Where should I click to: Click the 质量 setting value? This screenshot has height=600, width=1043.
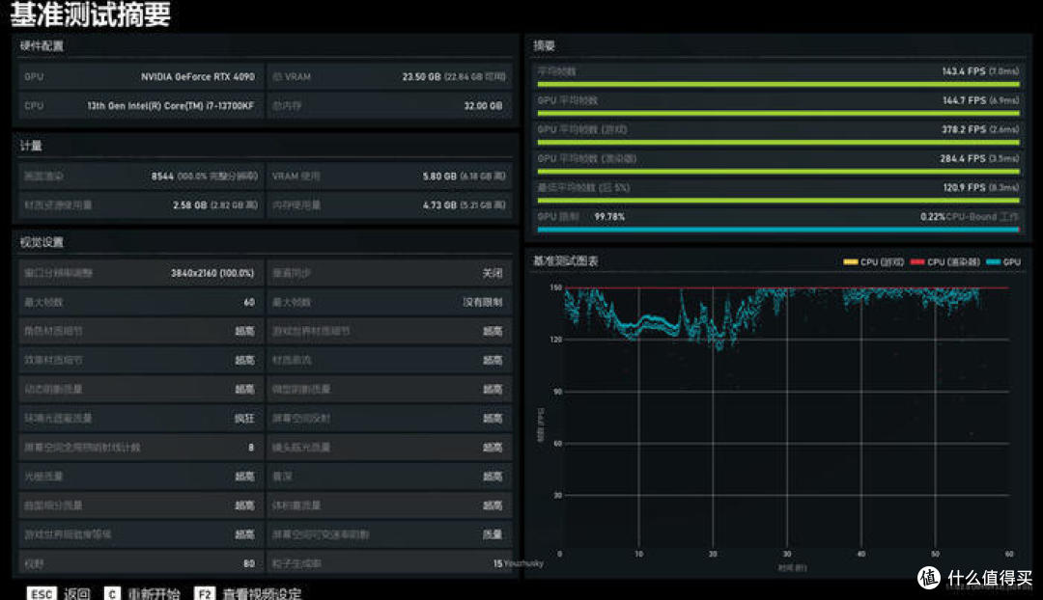(x=493, y=534)
